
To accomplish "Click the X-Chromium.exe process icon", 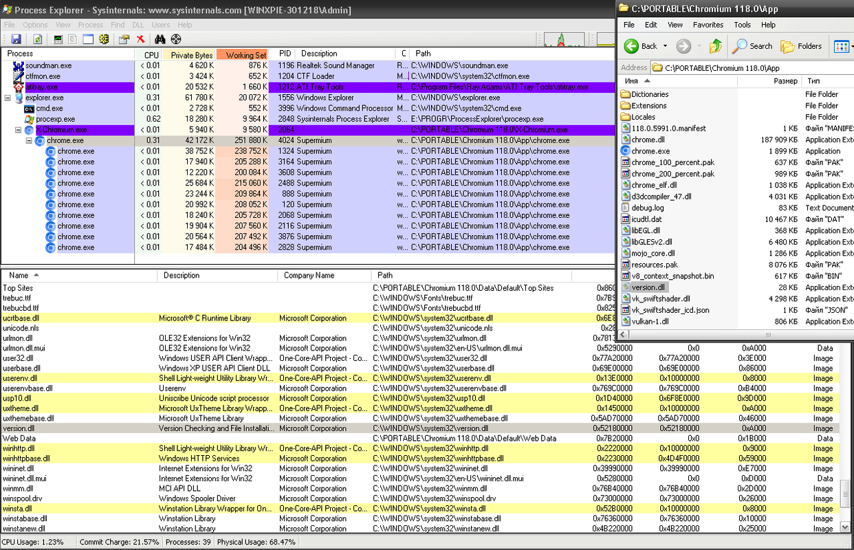I will (x=29, y=130).
